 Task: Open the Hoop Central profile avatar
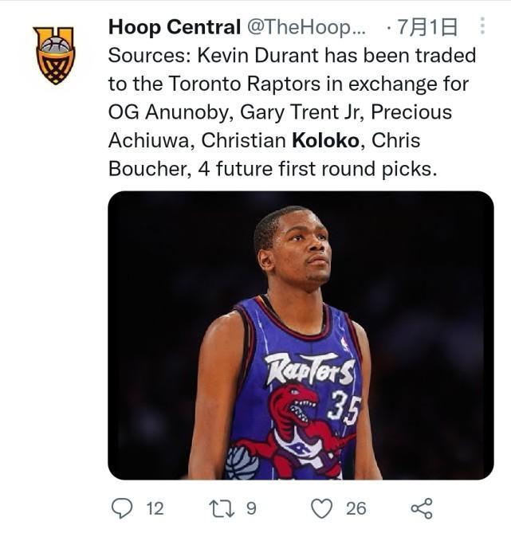click(54, 55)
